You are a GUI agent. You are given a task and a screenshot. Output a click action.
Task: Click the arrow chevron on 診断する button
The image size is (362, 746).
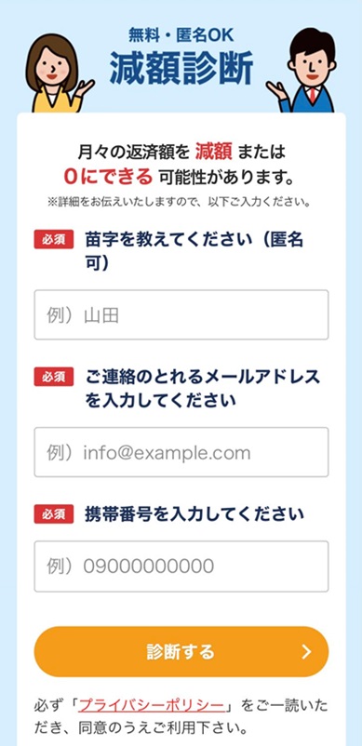coord(307,652)
